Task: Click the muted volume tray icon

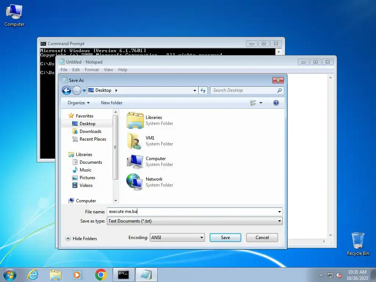Action: coord(339,275)
